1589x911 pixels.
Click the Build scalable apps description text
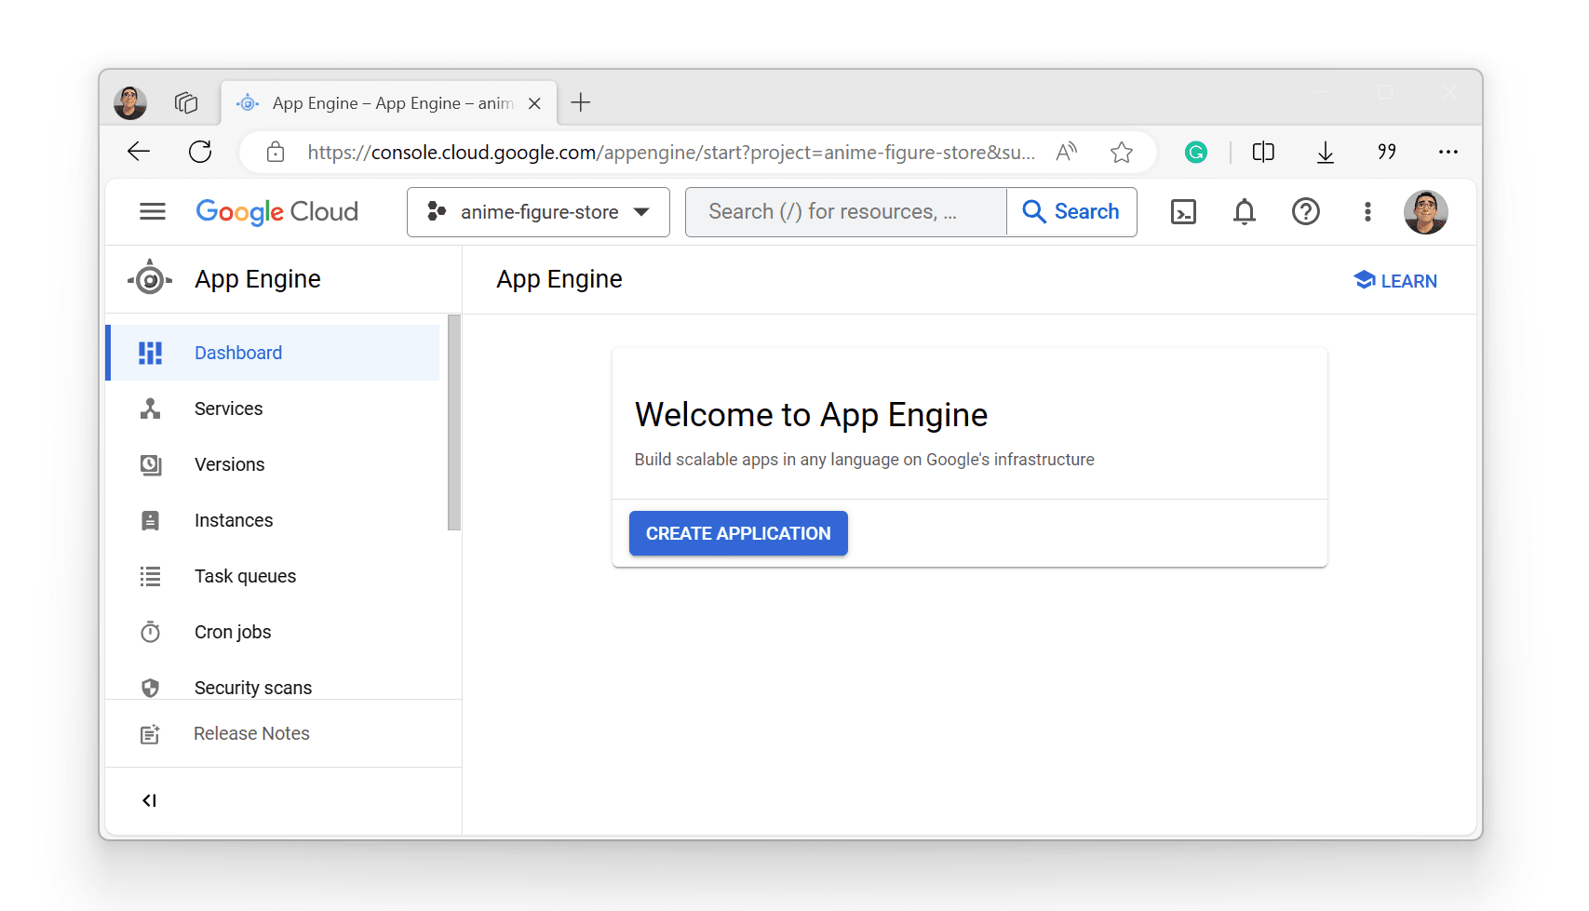[x=864, y=460]
